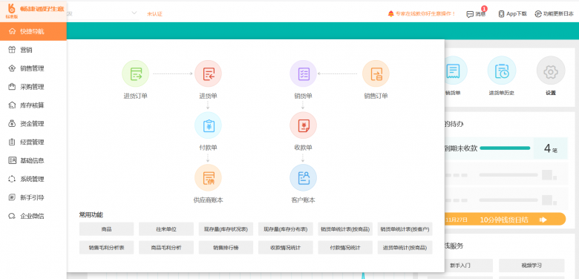Screen dimensions: 579x279
Task: Open 现存量(库存状况表) report
Action: [226, 229]
